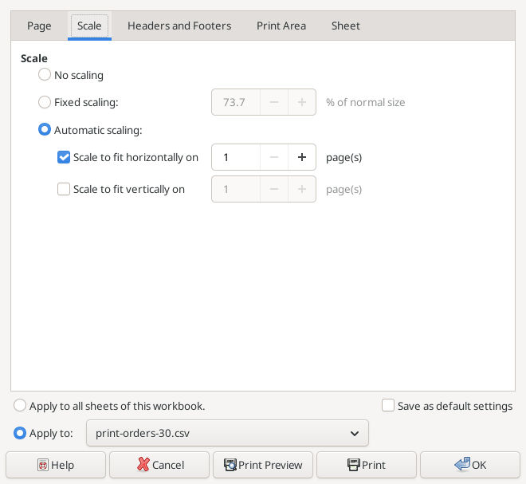Decrease horizontal pages with minus button
This screenshot has width=526, height=484.
point(274,157)
